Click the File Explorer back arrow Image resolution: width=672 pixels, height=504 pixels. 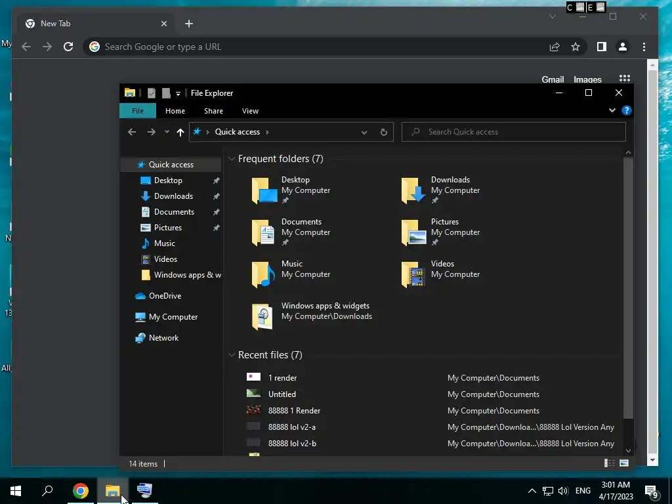pos(132,132)
